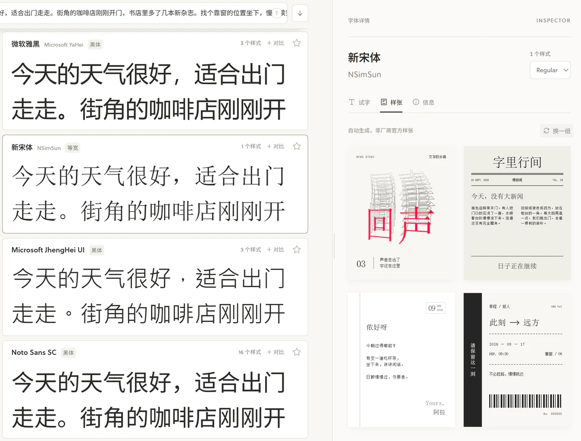
Task: Click '1 个样式' in the inspector
Action: [x=540, y=54]
